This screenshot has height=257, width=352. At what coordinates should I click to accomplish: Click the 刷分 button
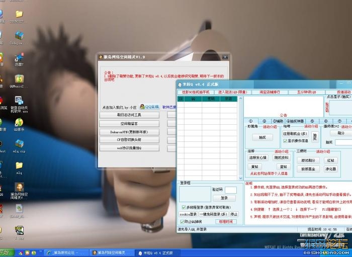point(341,133)
